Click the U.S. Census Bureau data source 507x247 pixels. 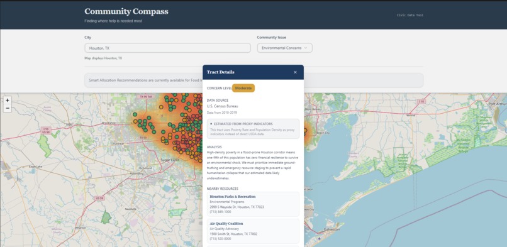(223, 106)
